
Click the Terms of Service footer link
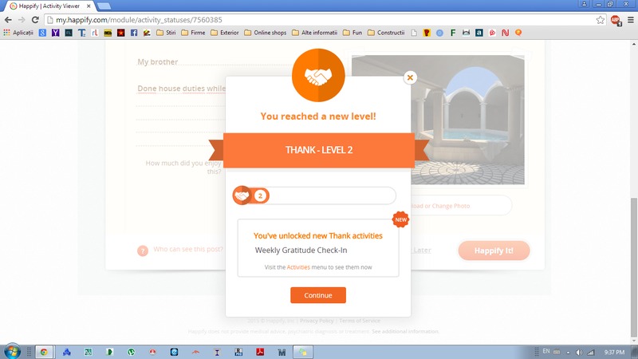[x=360, y=321]
